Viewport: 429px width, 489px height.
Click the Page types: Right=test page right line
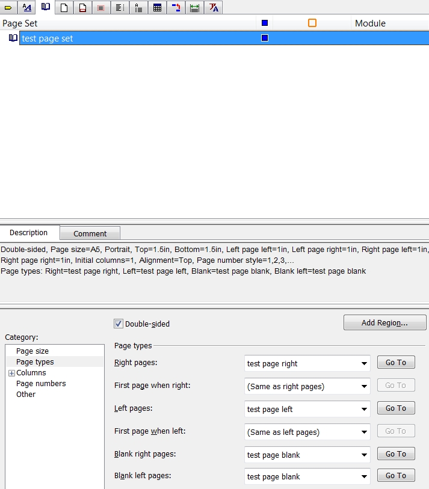(x=183, y=271)
